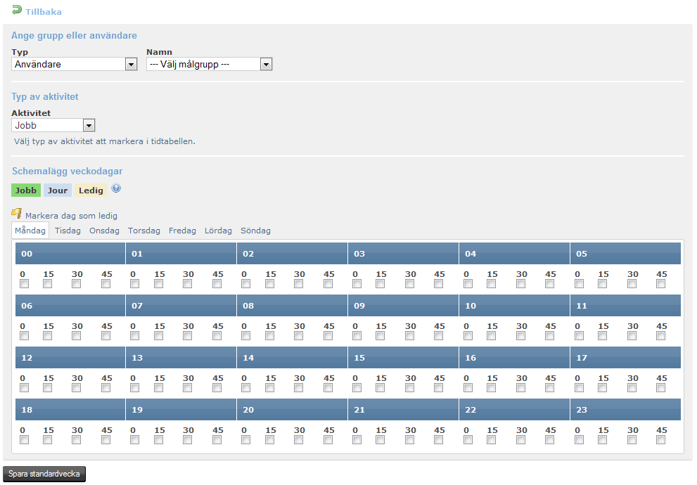Check hour 12 minute 45 box

coord(105,388)
